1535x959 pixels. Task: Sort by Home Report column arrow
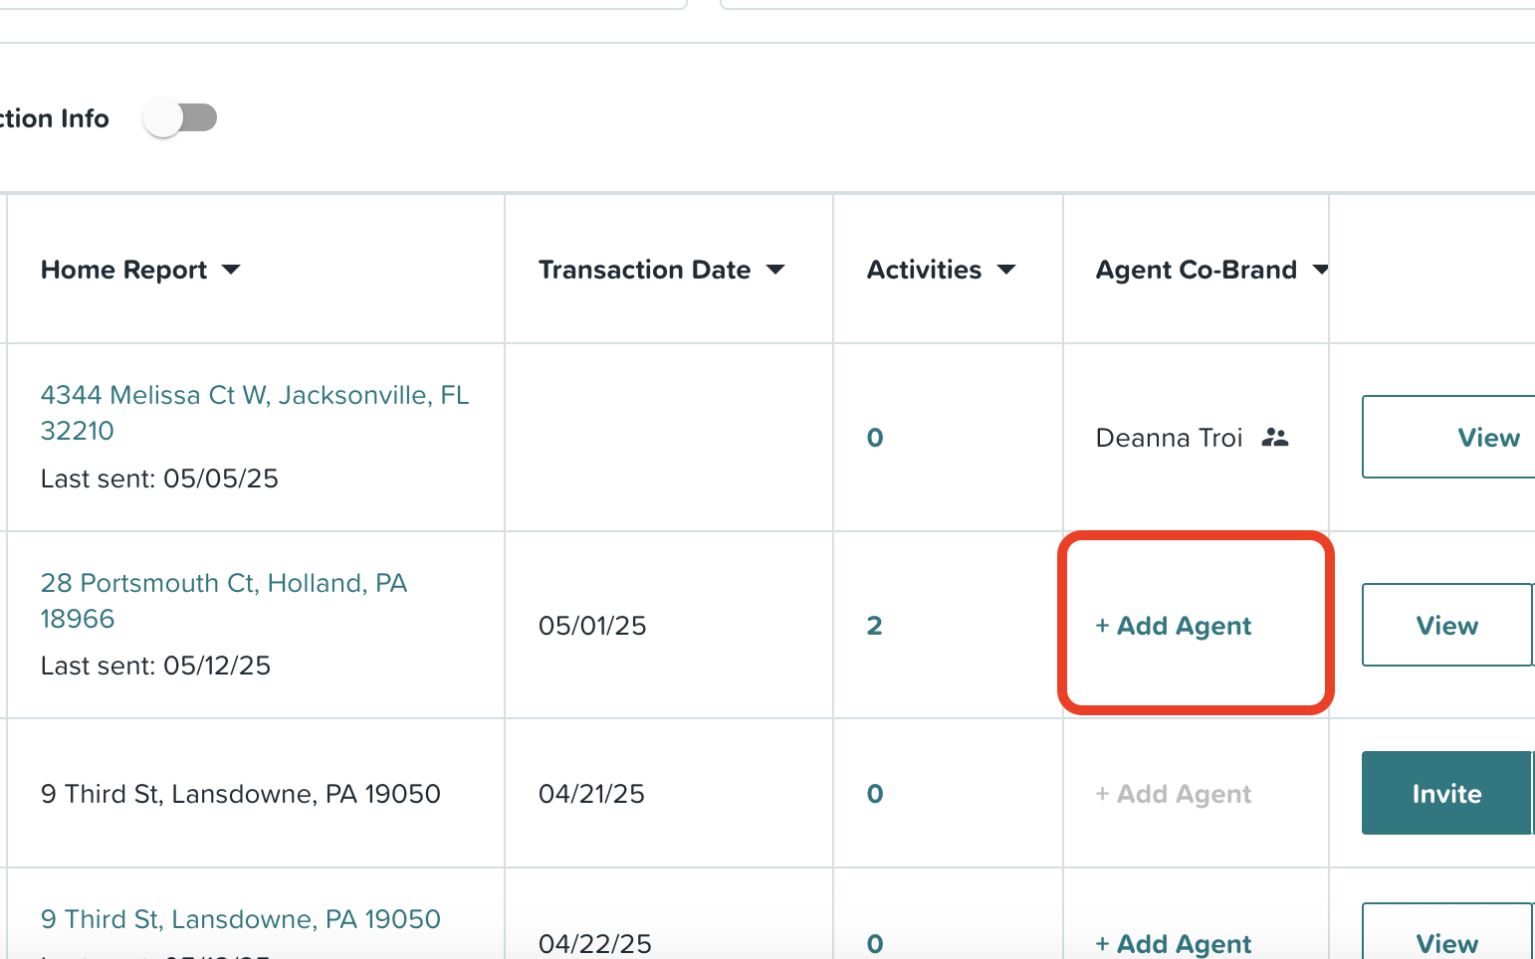[231, 270]
